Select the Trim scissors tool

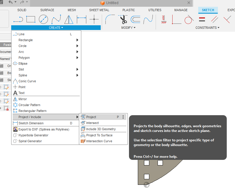(123, 19)
